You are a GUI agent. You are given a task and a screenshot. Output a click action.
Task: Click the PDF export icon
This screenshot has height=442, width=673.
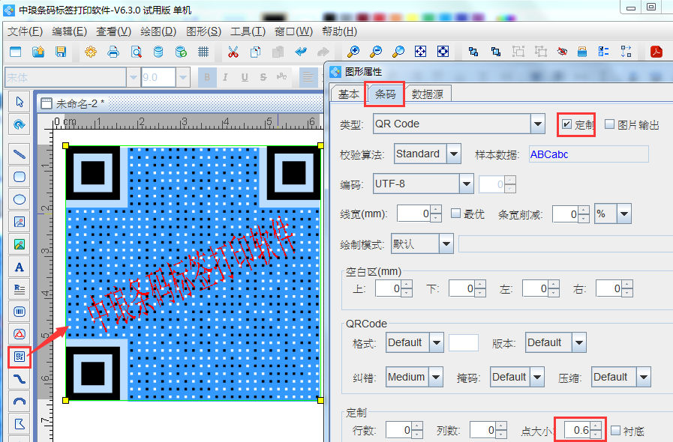click(x=656, y=52)
